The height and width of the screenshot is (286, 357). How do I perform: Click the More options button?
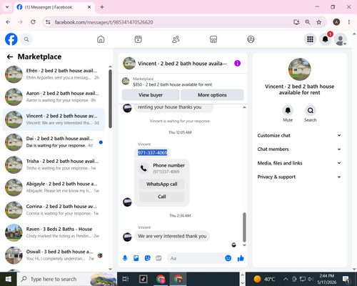pos(212,95)
